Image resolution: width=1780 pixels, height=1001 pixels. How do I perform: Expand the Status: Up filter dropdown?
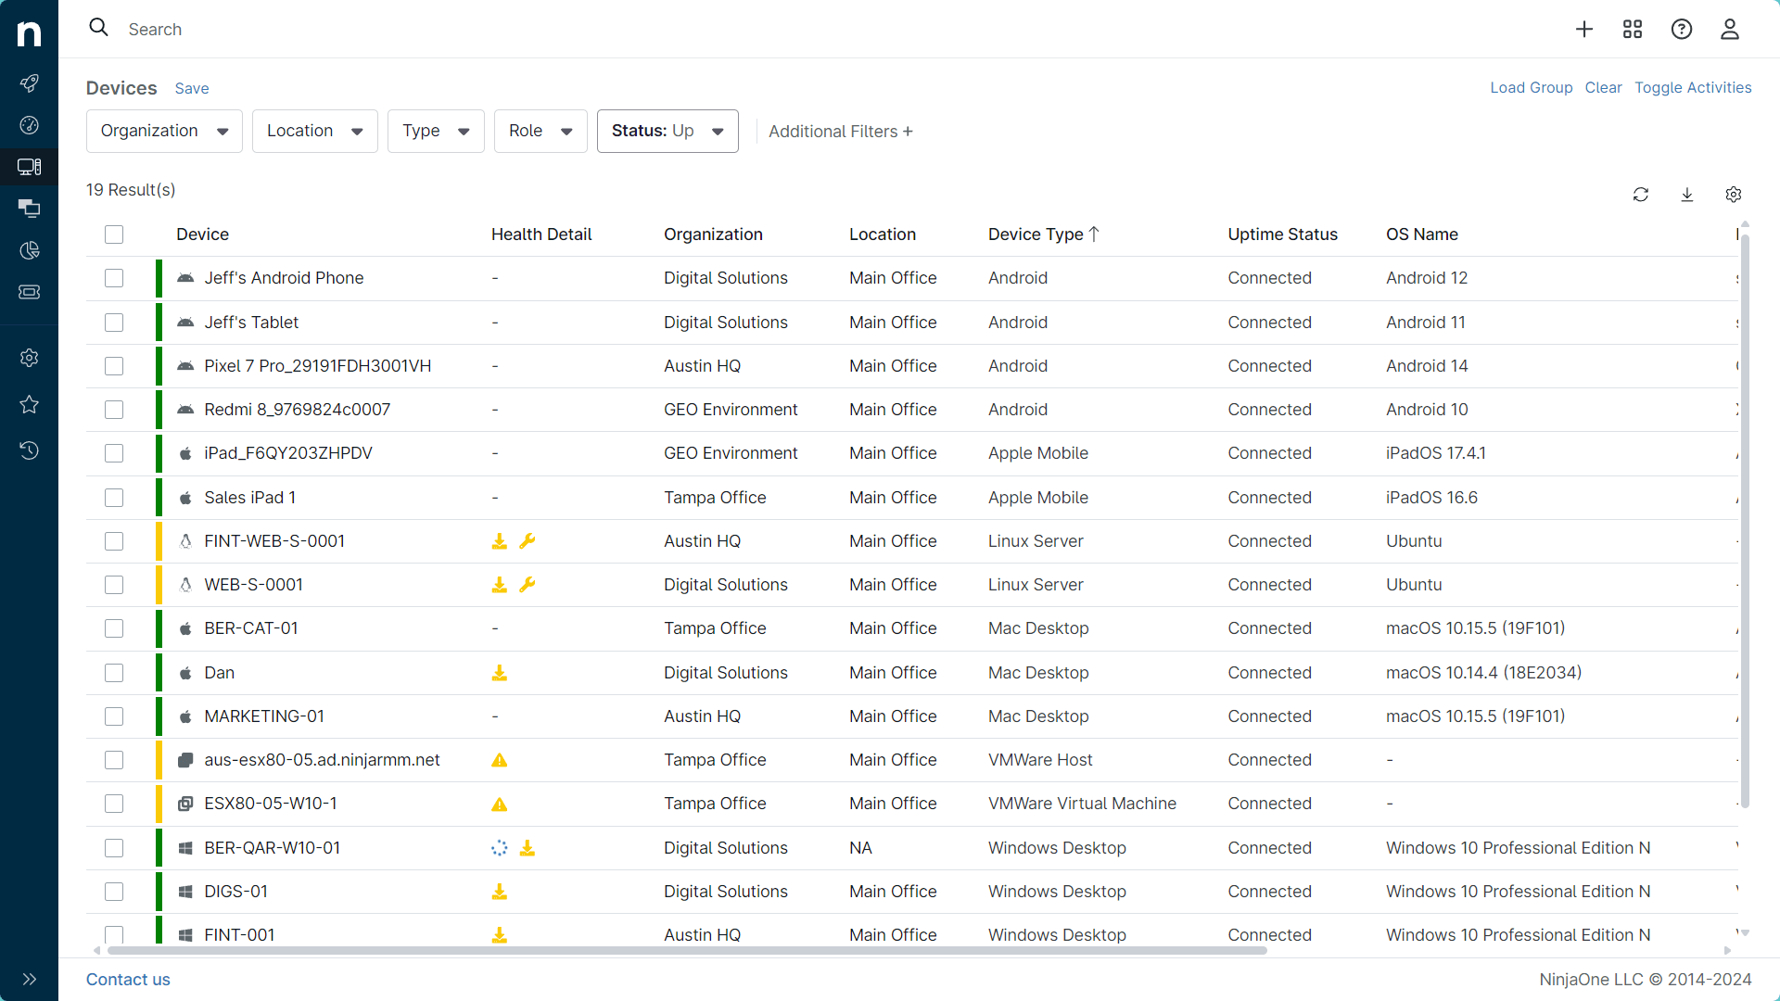coord(667,131)
